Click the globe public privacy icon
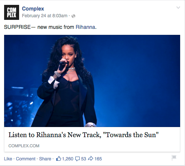Image resolution: width=185 pixels, height=166 pixels. (73, 16)
